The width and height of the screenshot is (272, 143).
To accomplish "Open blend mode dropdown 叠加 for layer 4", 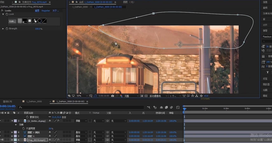I will point(81,132).
